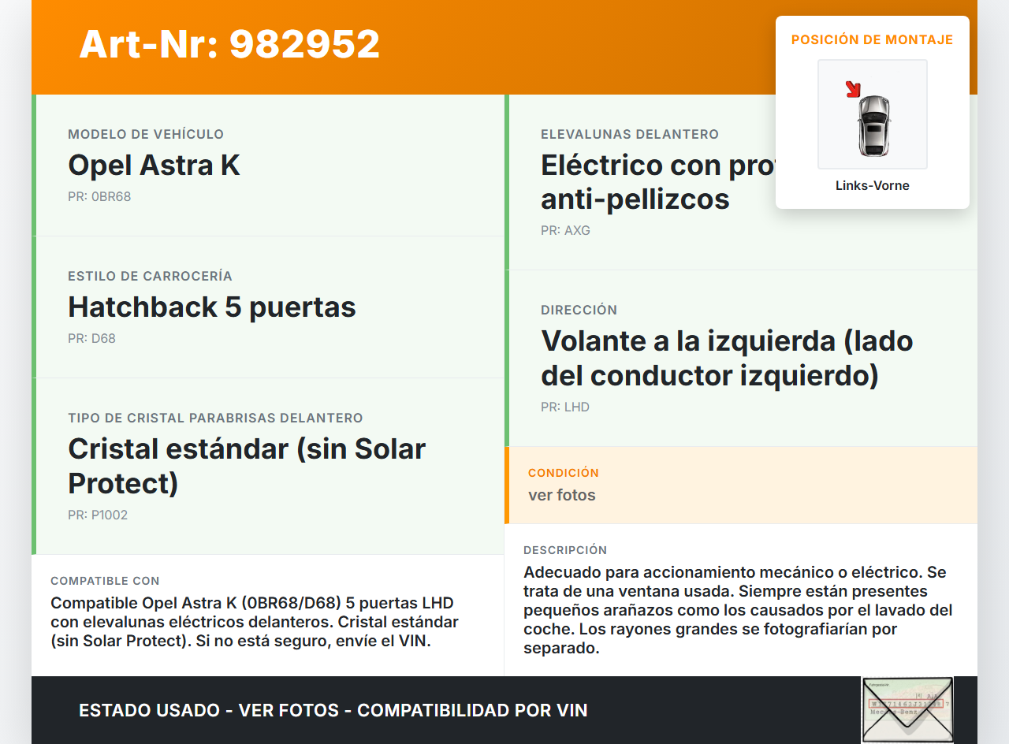The width and height of the screenshot is (1009, 744).
Task: Click the "MODELO DE VEHÍCULO" label
Action: (x=146, y=135)
